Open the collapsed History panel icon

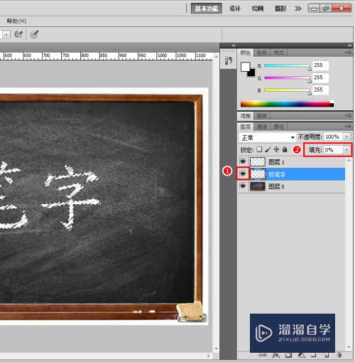(228, 60)
